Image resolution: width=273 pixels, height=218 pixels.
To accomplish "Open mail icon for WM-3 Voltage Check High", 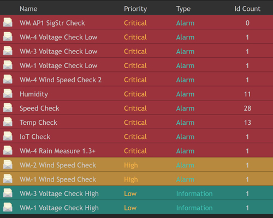I will pyautogui.click(x=8, y=193).
